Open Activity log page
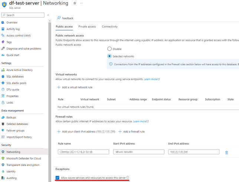 [x=13, y=29]
